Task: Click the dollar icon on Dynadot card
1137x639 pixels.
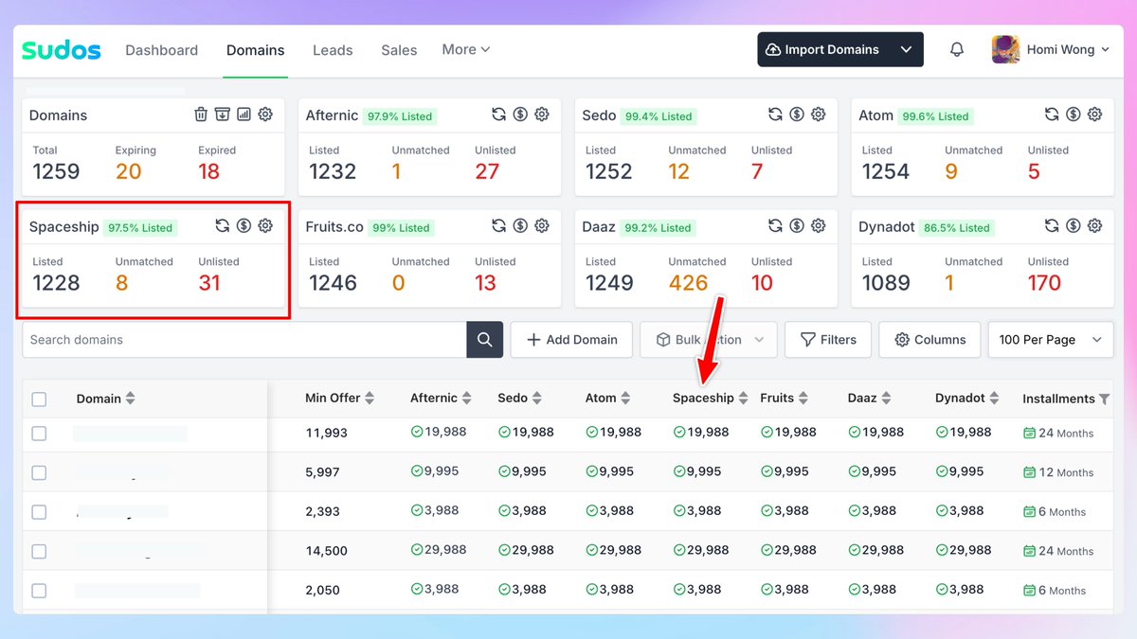Action: point(1074,226)
